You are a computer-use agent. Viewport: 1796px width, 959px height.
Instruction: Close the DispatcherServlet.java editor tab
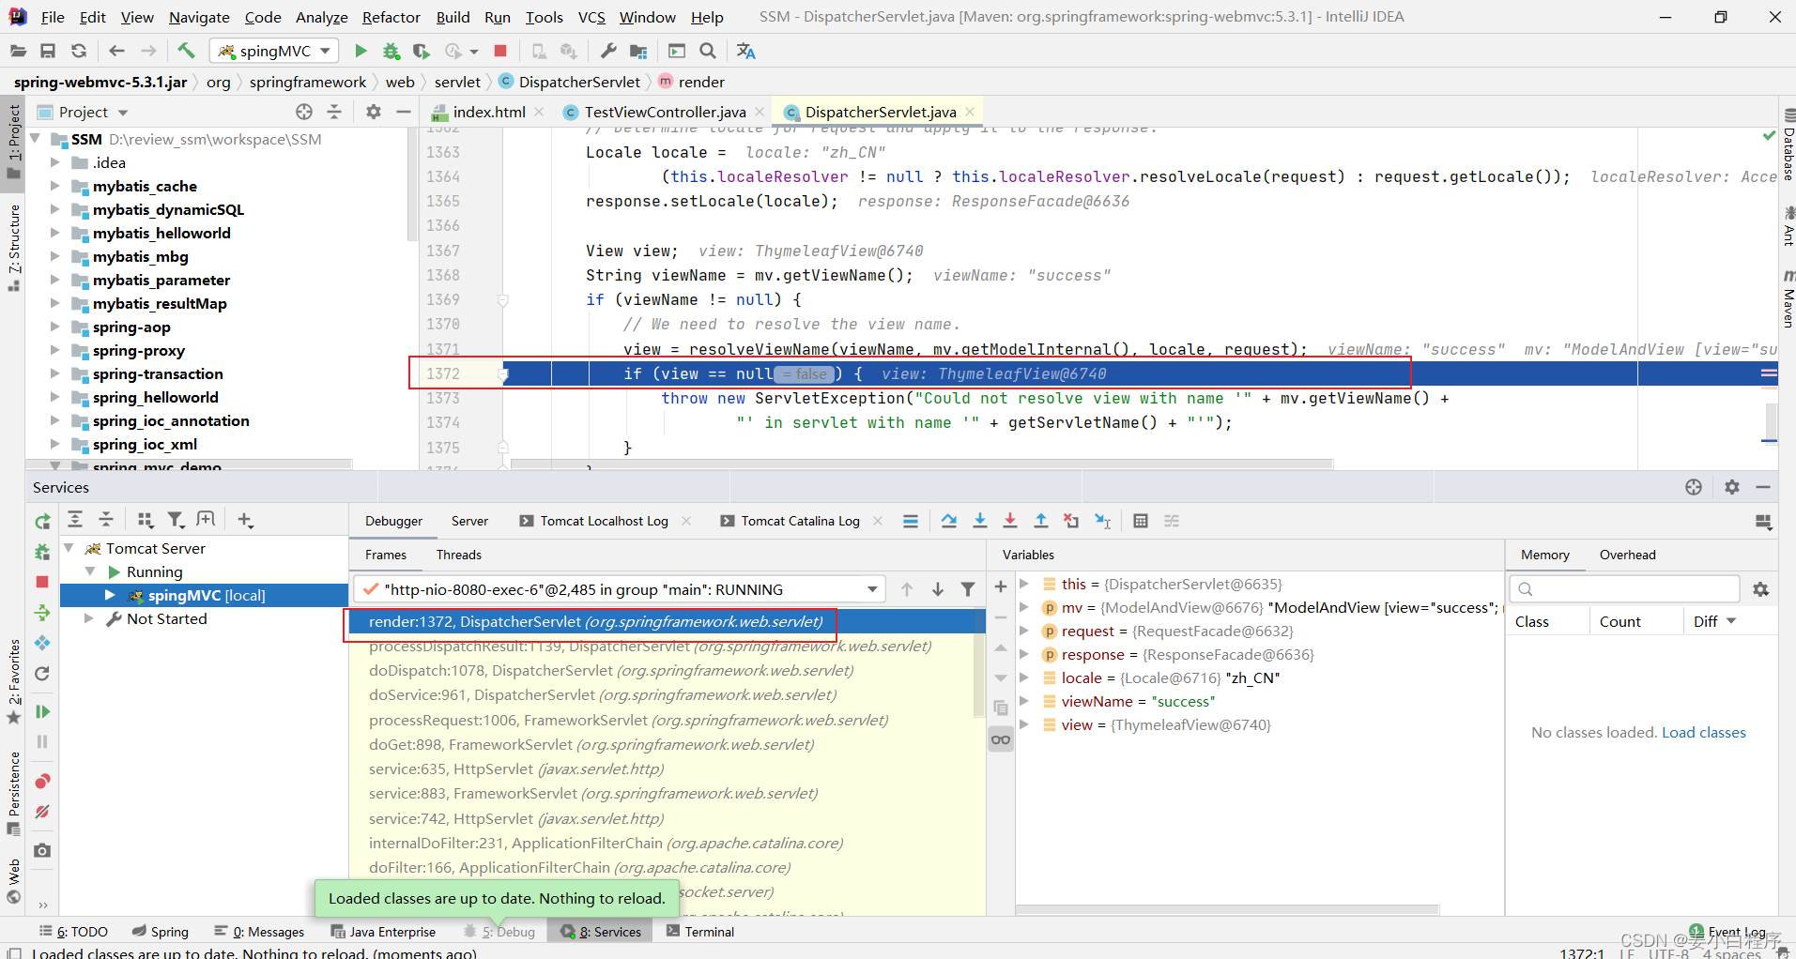click(x=970, y=112)
